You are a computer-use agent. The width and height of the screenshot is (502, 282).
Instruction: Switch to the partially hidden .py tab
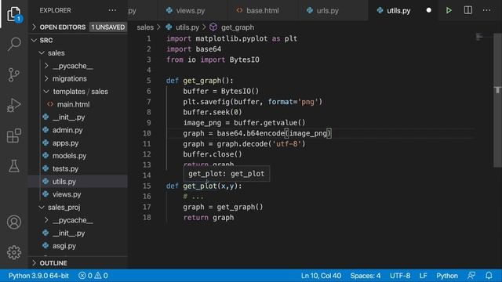pyautogui.click(x=133, y=10)
